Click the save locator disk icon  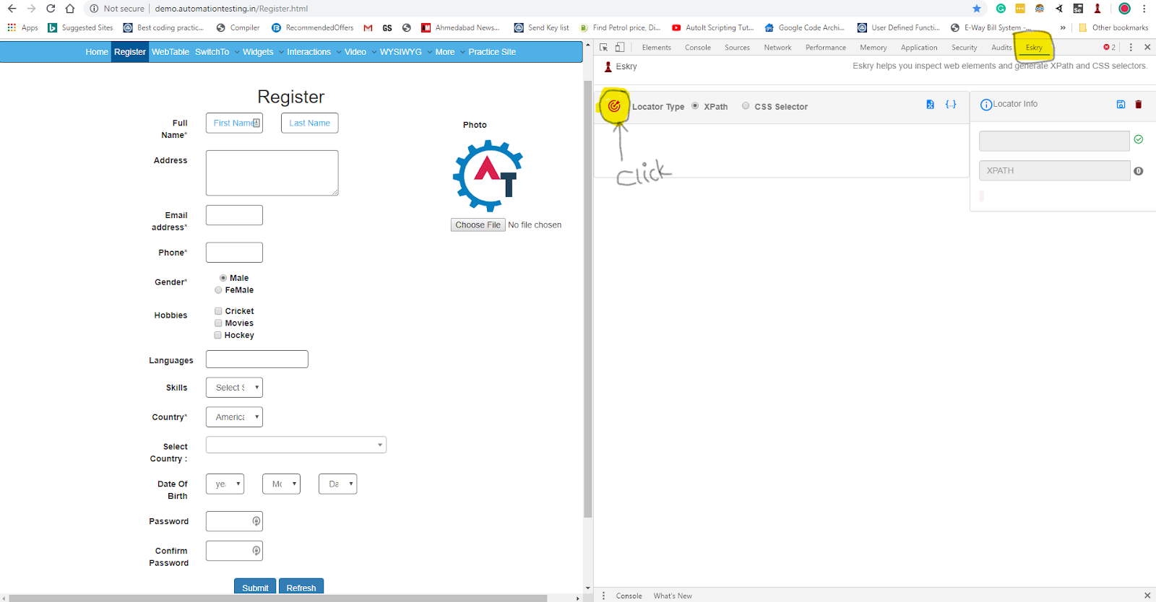(1121, 105)
